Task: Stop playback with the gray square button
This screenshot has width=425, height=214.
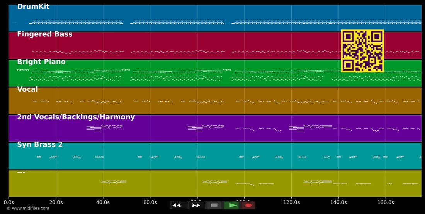Action: 214,205
